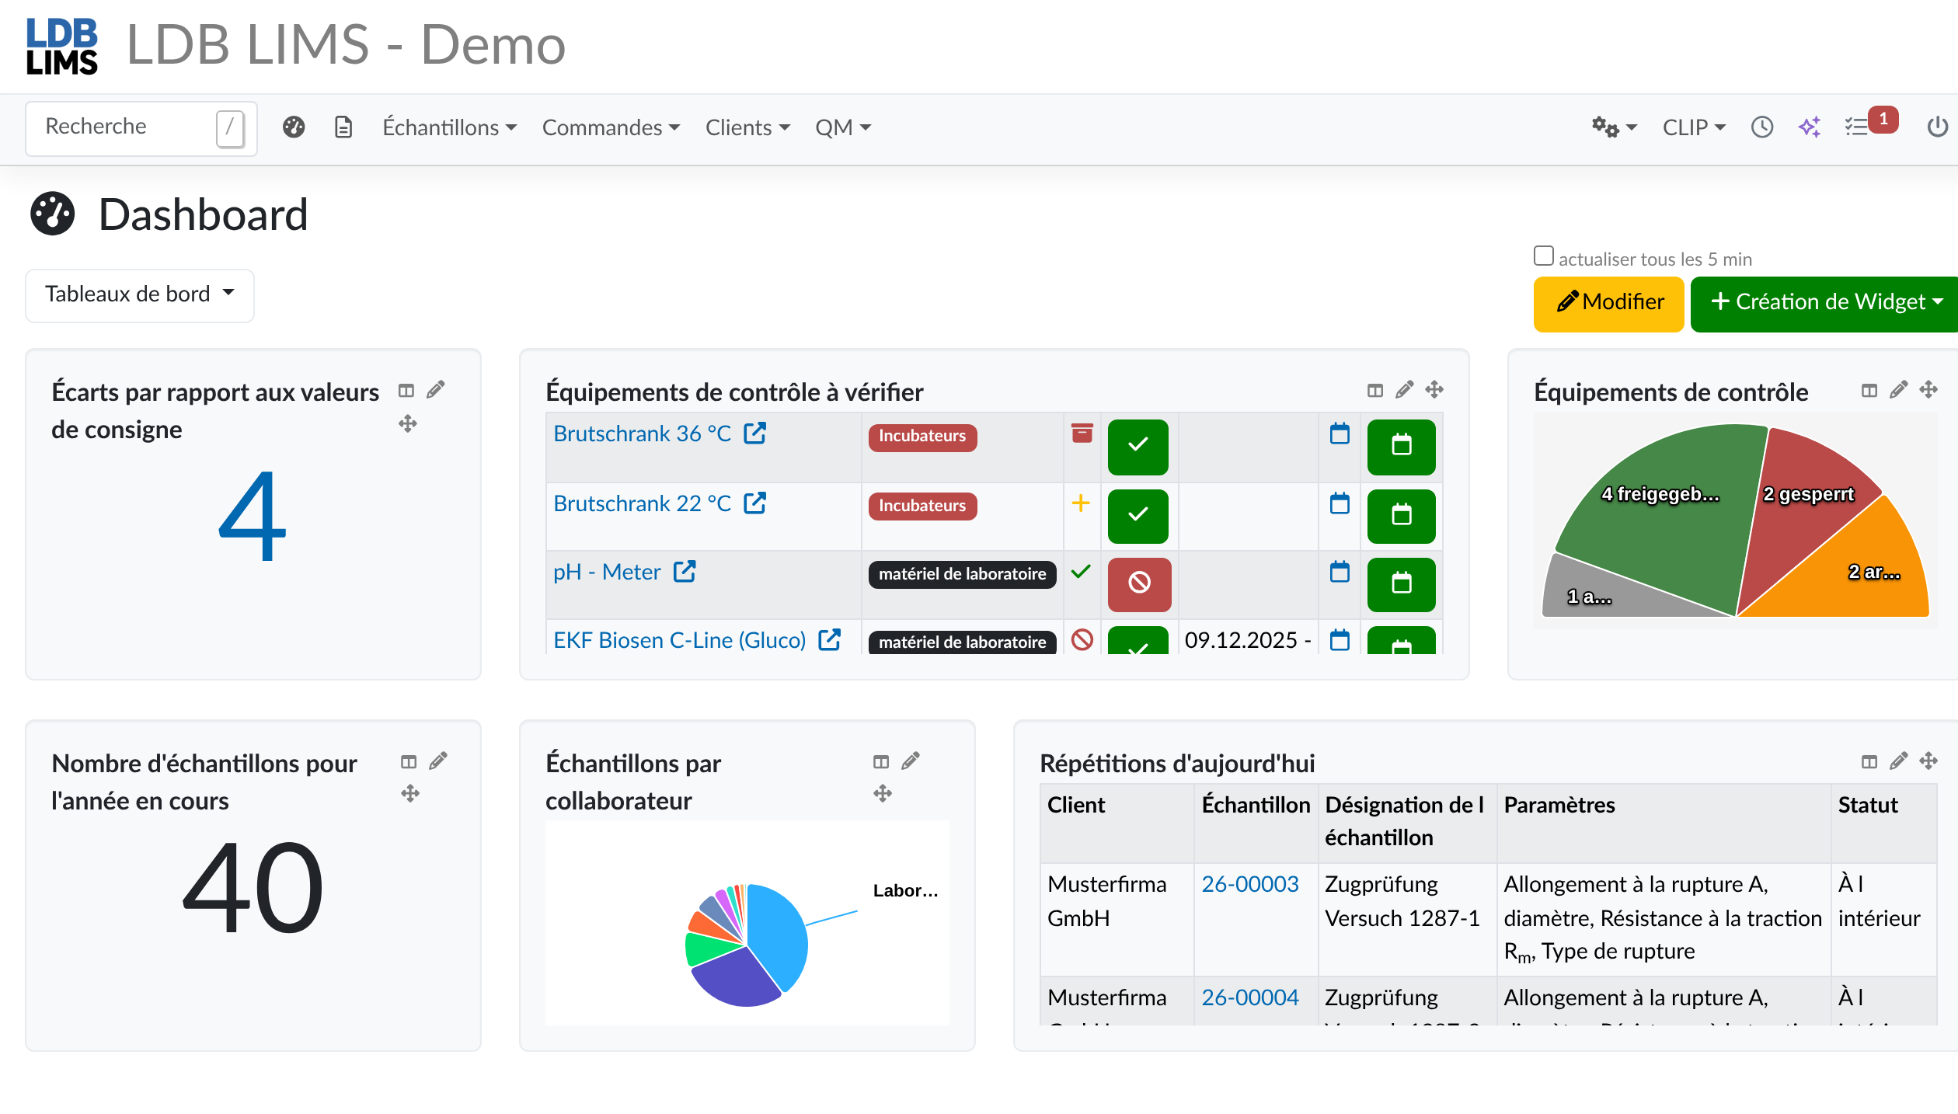Edit the Écarts par rapport aux valeurs widget
This screenshot has width=1958, height=1114.
[436, 390]
